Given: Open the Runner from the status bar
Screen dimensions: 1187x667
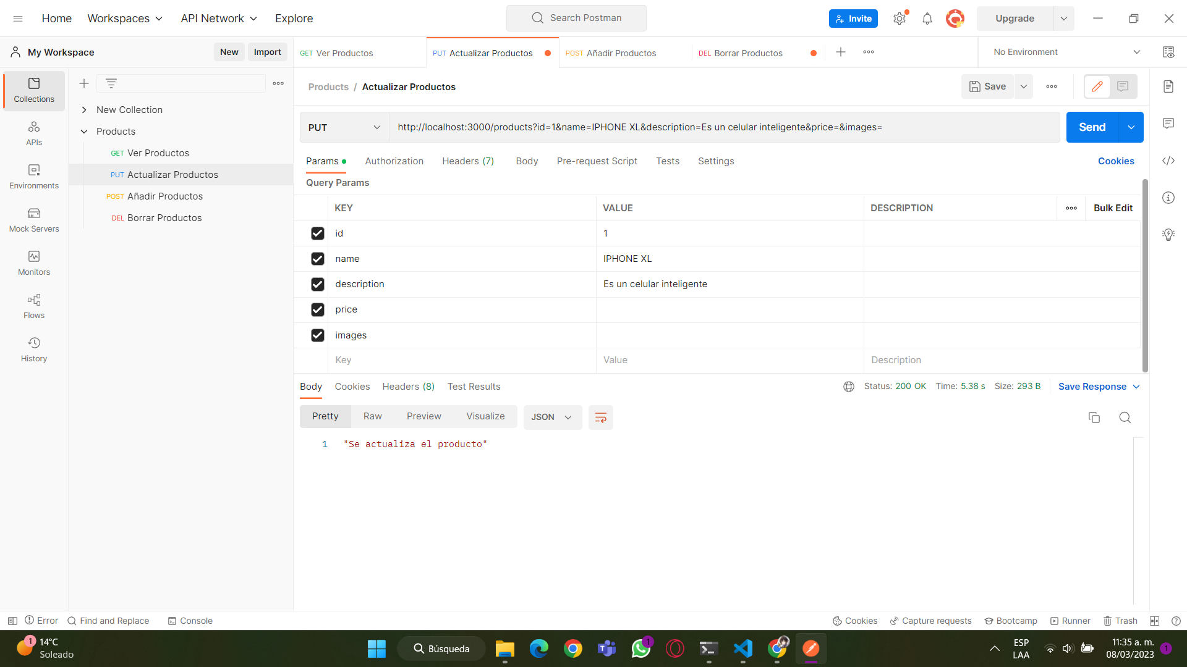Looking at the screenshot, I should (x=1070, y=621).
